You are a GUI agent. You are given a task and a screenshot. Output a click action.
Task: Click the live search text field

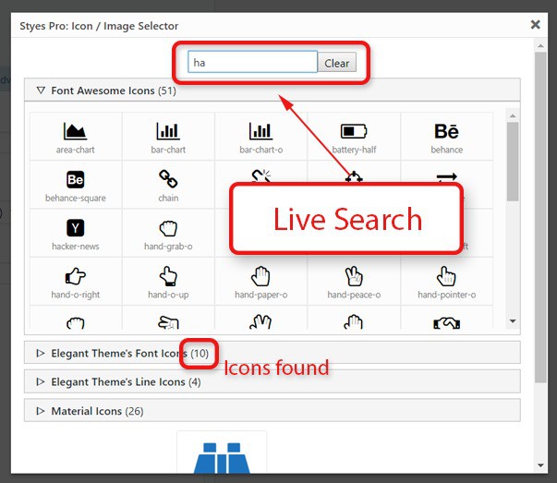[x=252, y=63]
